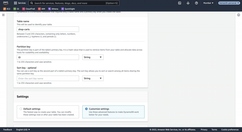Select the Customize settings radio option

(x=86, y=109)
